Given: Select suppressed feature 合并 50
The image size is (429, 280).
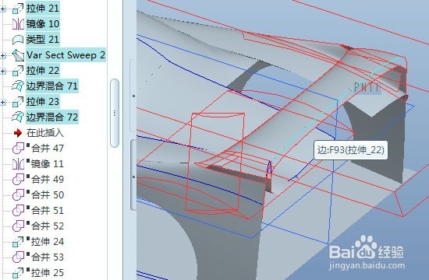Looking at the screenshot, I should pos(48,195).
